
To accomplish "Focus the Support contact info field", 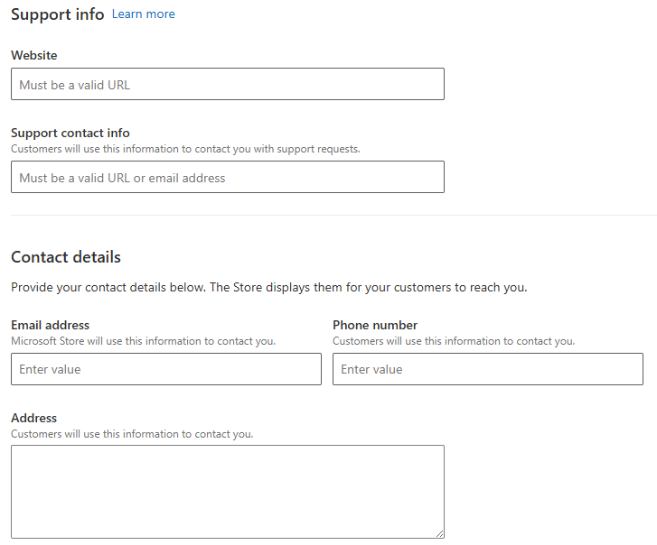I will (x=228, y=177).
